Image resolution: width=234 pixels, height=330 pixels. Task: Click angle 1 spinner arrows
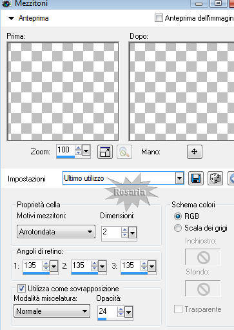point(46,266)
